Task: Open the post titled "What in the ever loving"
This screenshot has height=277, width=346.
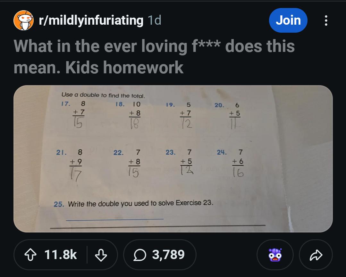Action: 154,56
